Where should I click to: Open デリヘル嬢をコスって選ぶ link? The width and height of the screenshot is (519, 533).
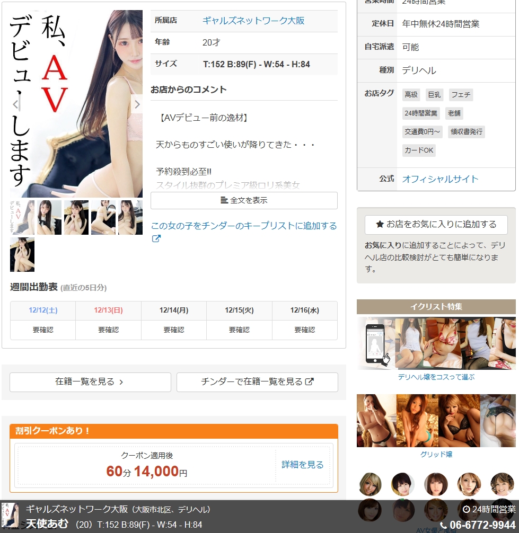[x=436, y=377]
